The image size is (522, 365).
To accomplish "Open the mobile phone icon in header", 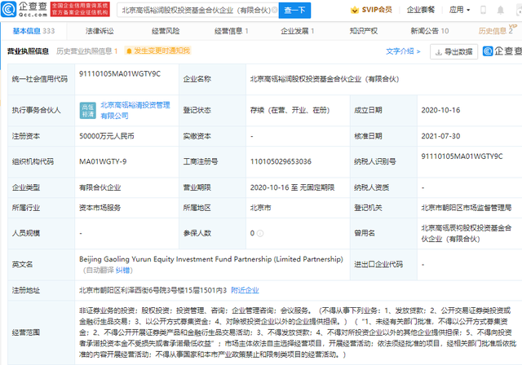I will tap(483, 10).
